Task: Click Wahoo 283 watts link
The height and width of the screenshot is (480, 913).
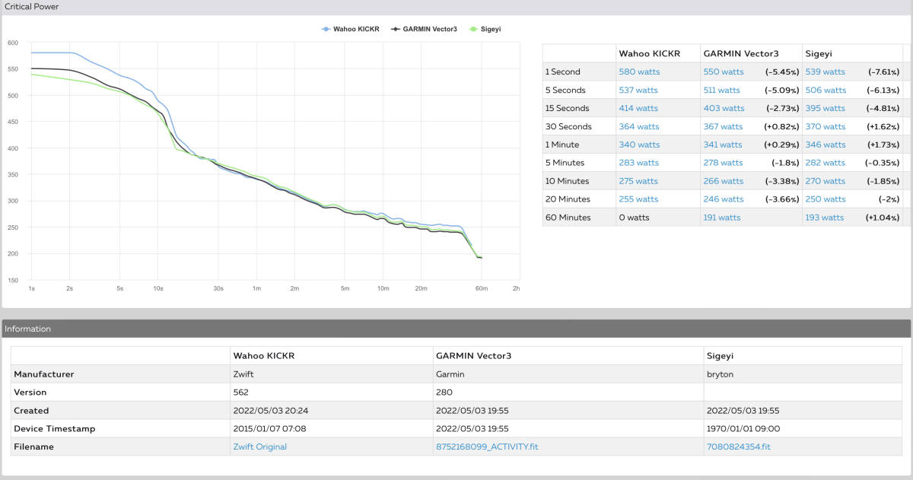Action: point(639,163)
